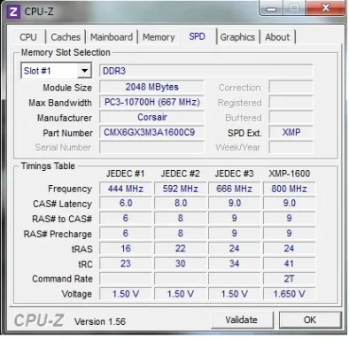Click the JEDEC #2 tRAS value 22
Image resolution: width=349 pixels, height=340 pixels.
click(x=180, y=249)
